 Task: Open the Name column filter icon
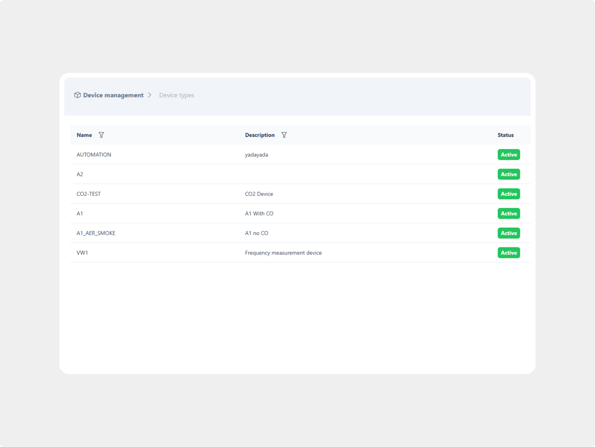coord(102,135)
